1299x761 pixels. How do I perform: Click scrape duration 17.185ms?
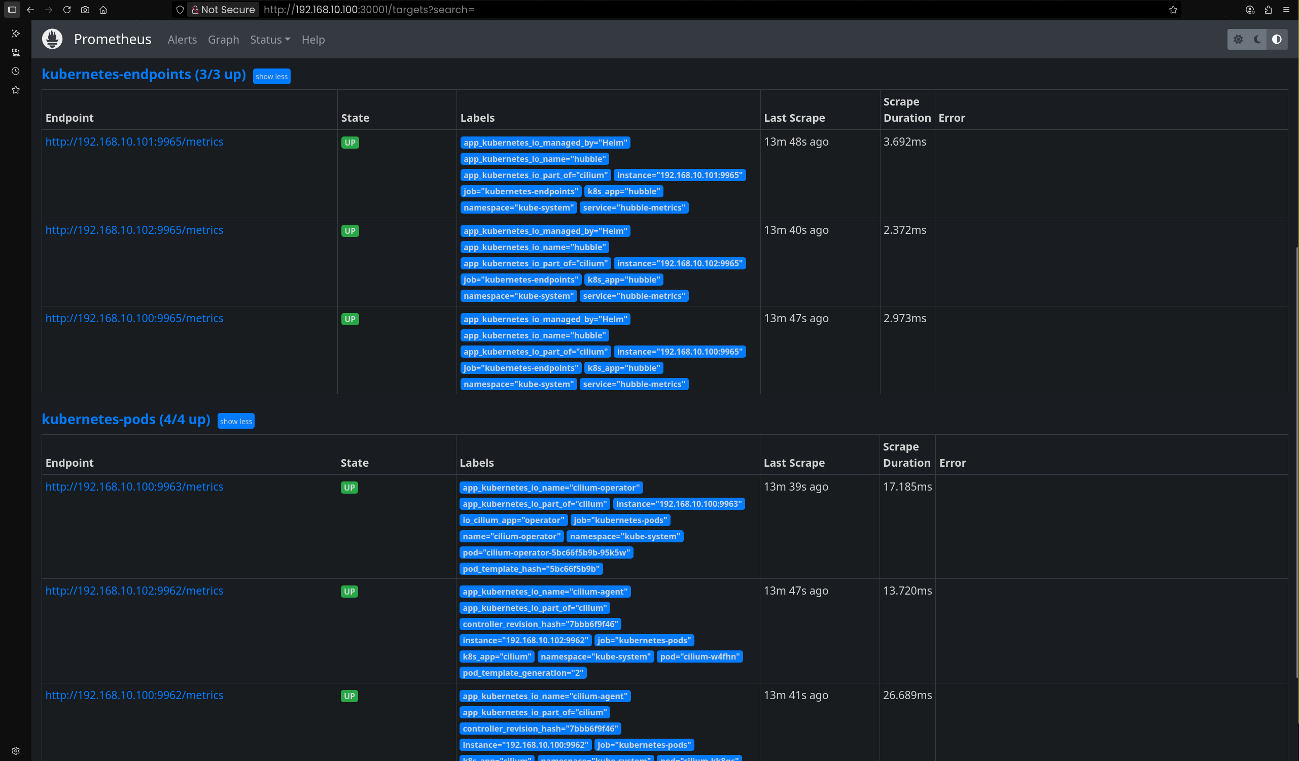[x=907, y=487]
